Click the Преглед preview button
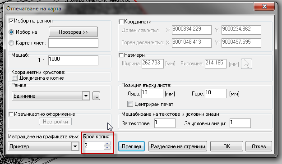The width and height of the screenshot is (282, 164). tap(131, 146)
